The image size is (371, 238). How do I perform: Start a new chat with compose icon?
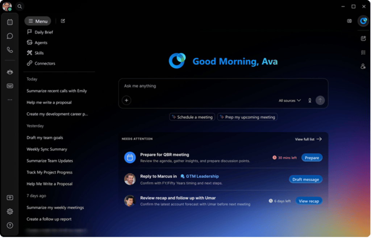[63, 21]
